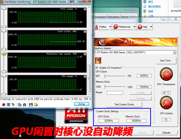Expand the Graphics Adapter dropdown
This screenshot has height=139, width=181.
tap(174, 52)
